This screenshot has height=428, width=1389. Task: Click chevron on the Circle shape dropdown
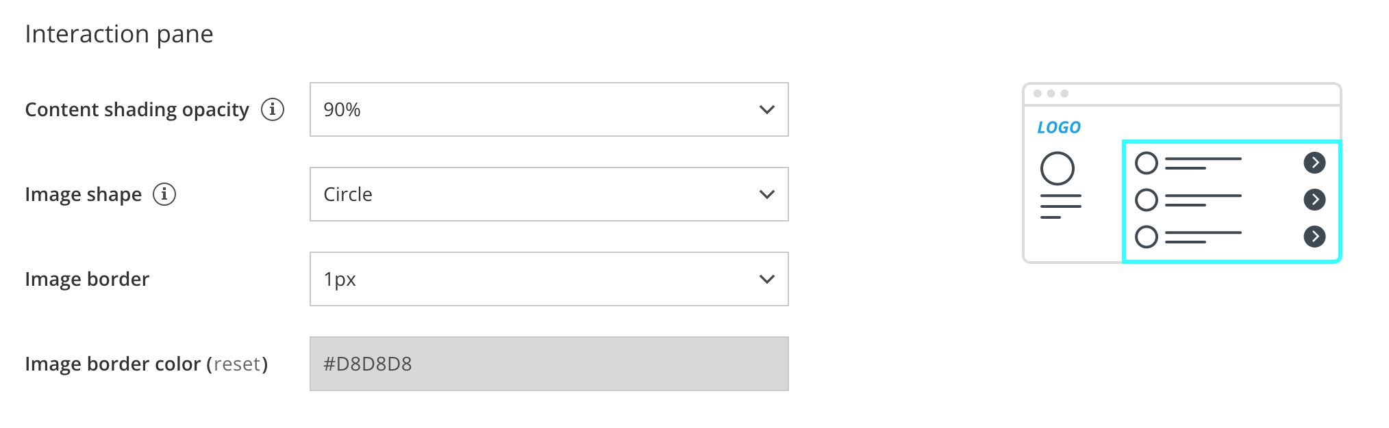pos(767,194)
